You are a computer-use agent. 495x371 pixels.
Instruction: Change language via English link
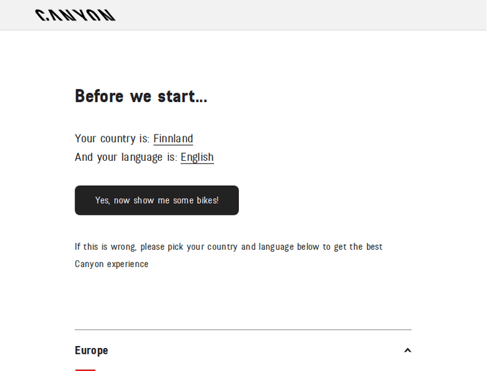[x=197, y=157]
